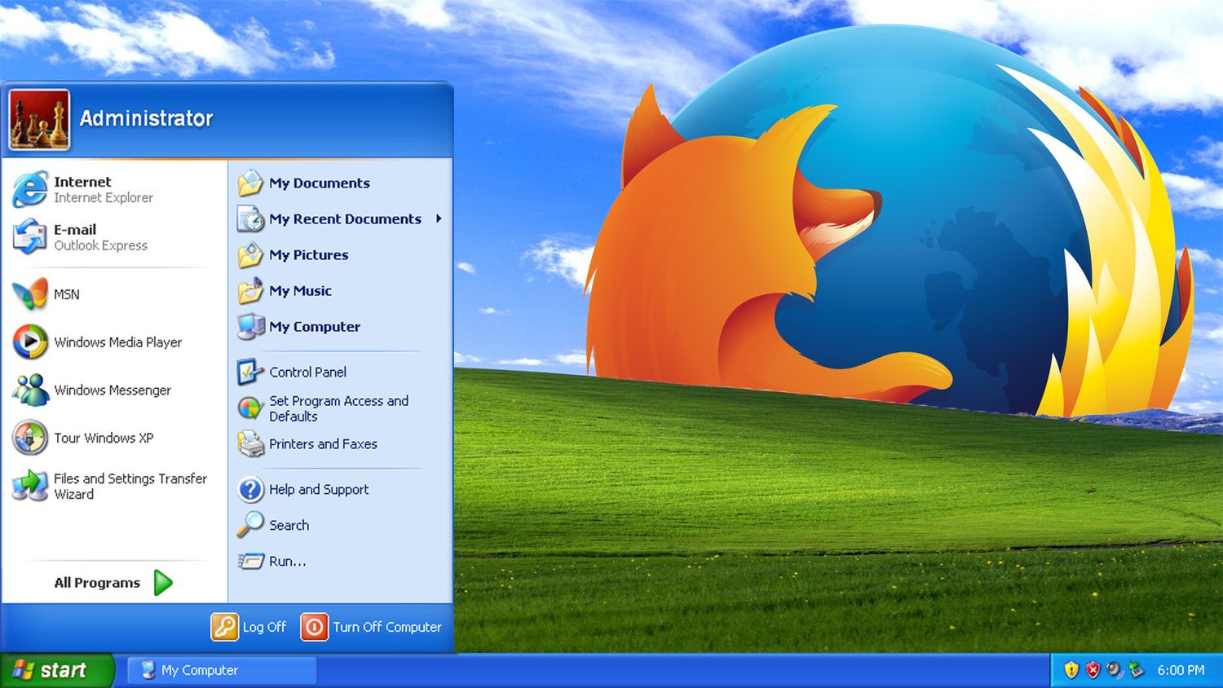
Task: Click the Search magnifying glass icon
Action: coord(250,525)
